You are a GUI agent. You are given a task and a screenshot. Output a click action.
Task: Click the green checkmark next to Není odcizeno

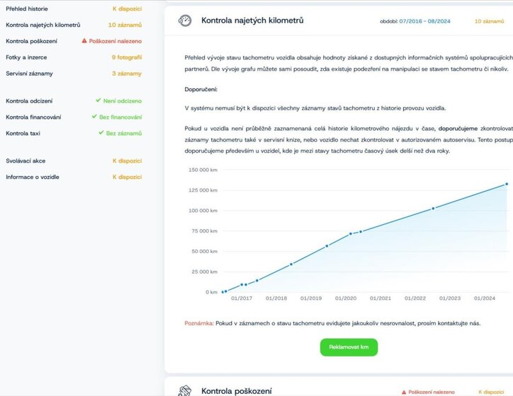pyautogui.click(x=98, y=100)
